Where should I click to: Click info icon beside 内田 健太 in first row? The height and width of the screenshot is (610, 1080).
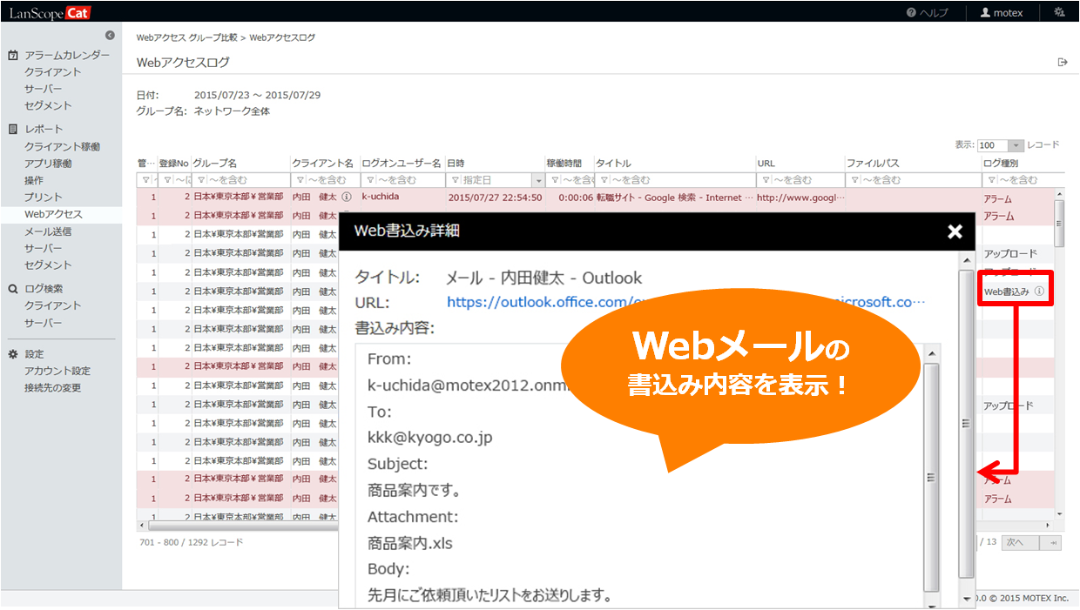347,198
